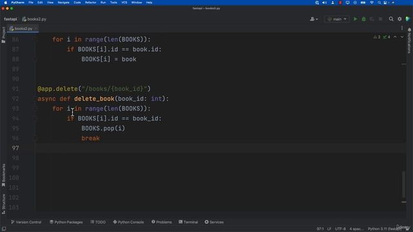Open Spotlight search in macOS menu bar
The image size is (413, 232).
379,3
